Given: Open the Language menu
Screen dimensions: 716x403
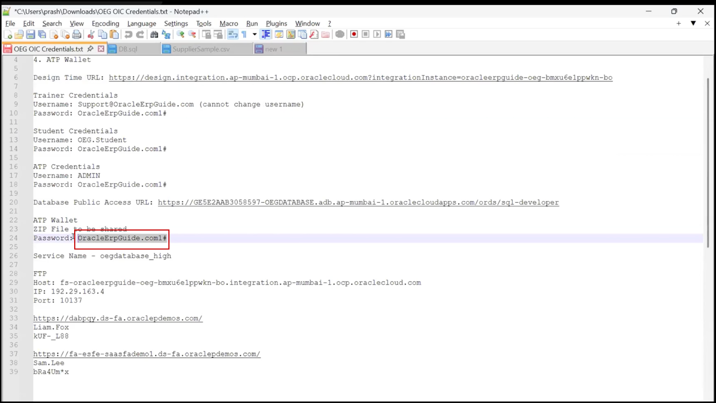Looking at the screenshot, I should (142, 24).
